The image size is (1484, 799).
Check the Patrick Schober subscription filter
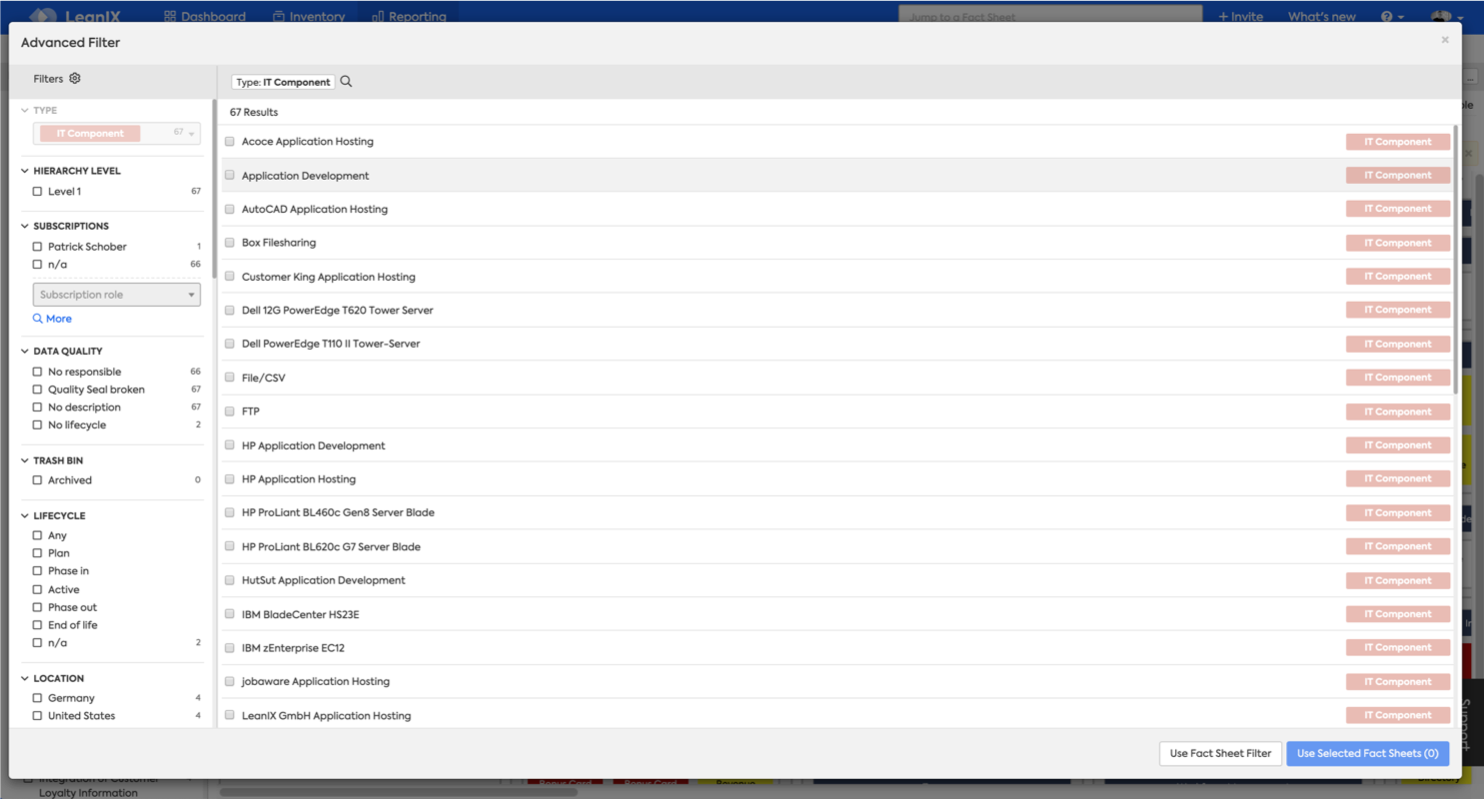(x=38, y=247)
